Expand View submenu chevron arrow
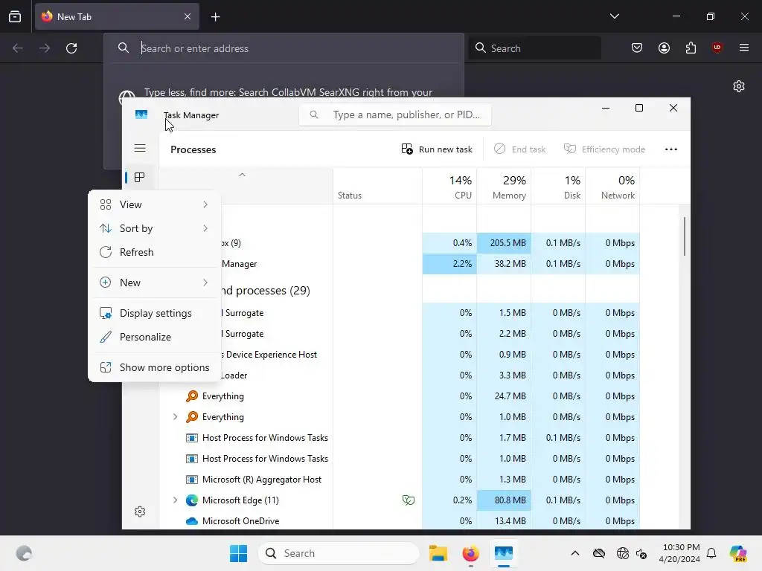Viewport: 762px width, 571px height. [205, 204]
